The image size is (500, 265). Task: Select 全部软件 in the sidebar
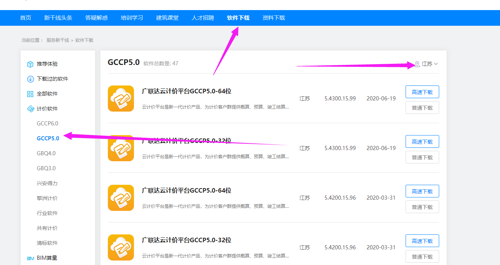click(47, 94)
